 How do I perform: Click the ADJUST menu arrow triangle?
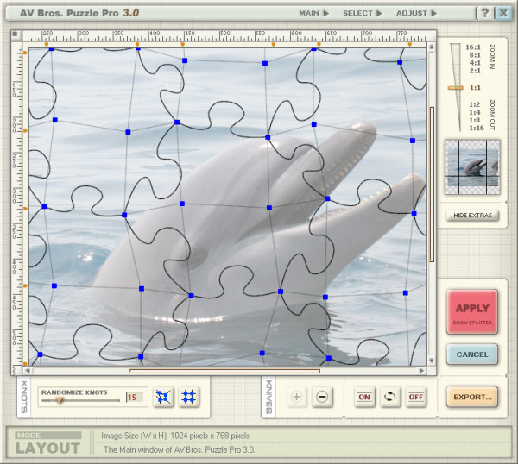(433, 13)
